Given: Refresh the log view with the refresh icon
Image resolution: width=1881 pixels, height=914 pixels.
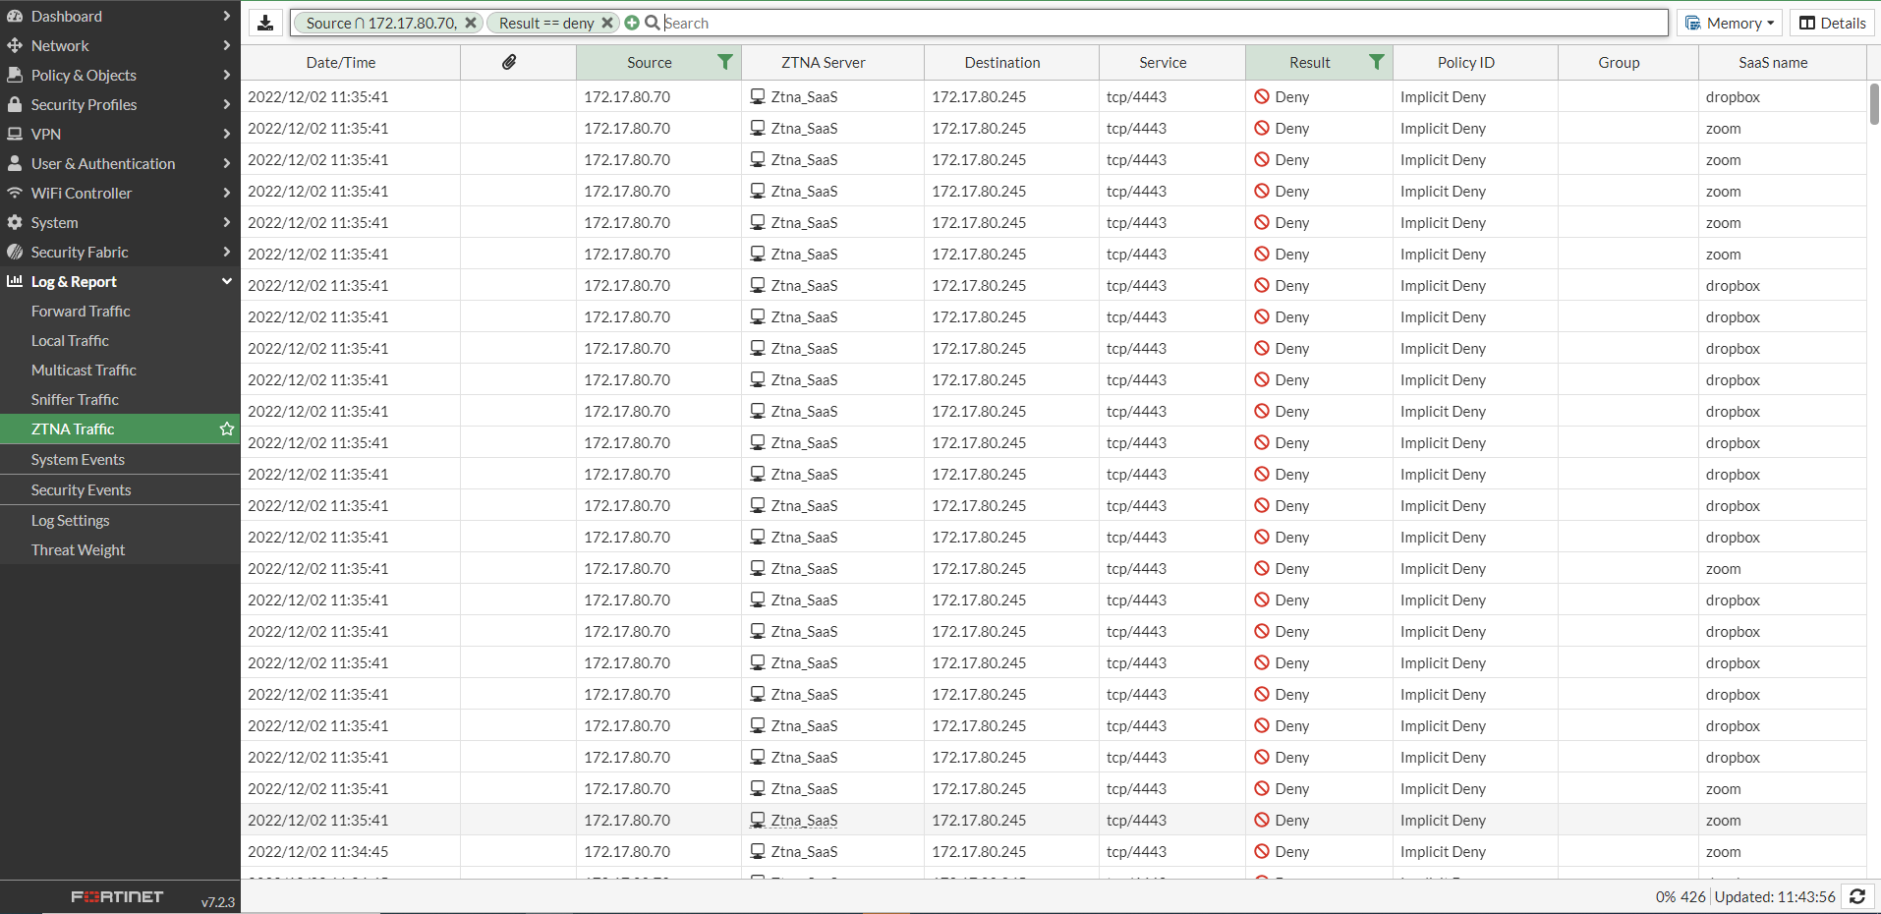Looking at the screenshot, I should [x=1857, y=896].
